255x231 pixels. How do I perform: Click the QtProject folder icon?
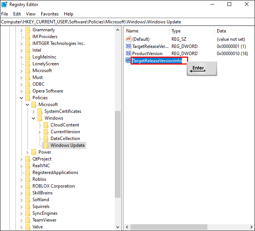pyautogui.click(x=28, y=159)
